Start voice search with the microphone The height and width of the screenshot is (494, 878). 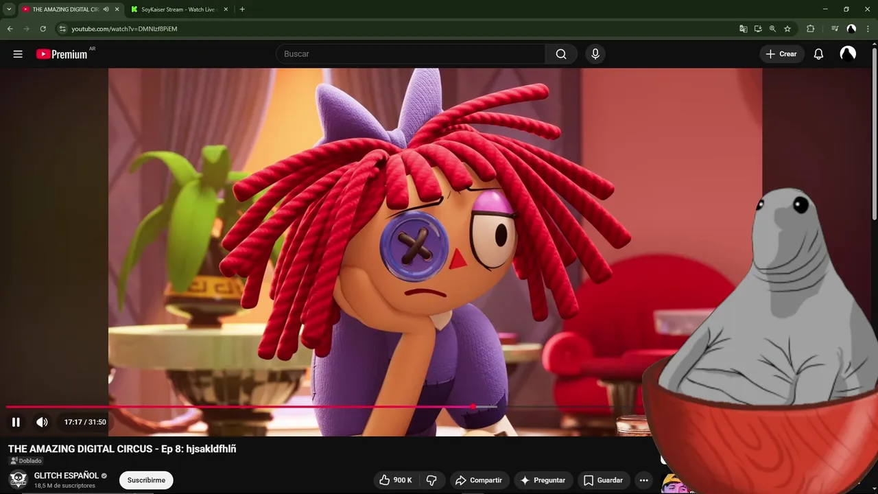595,54
